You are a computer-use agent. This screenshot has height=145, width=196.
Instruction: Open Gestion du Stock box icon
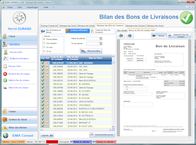pos(5,120)
